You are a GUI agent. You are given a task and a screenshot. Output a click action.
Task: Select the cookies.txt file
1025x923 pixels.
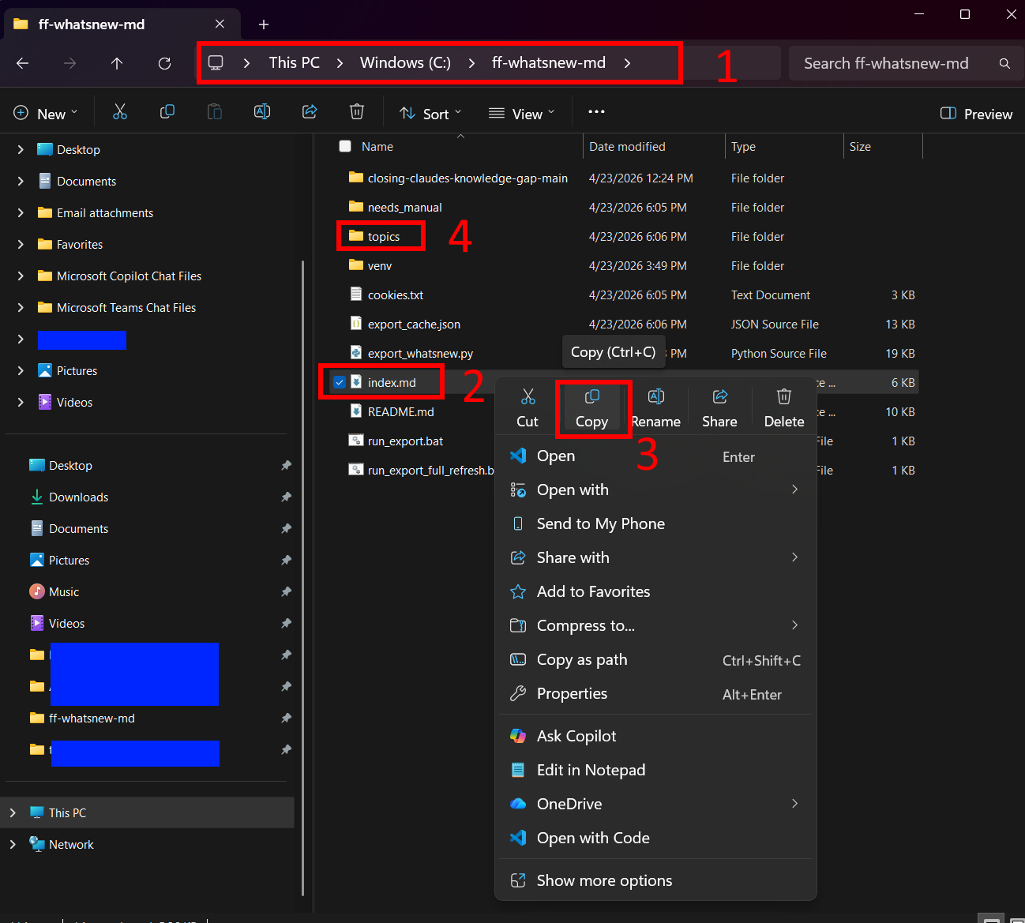[x=396, y=295]
